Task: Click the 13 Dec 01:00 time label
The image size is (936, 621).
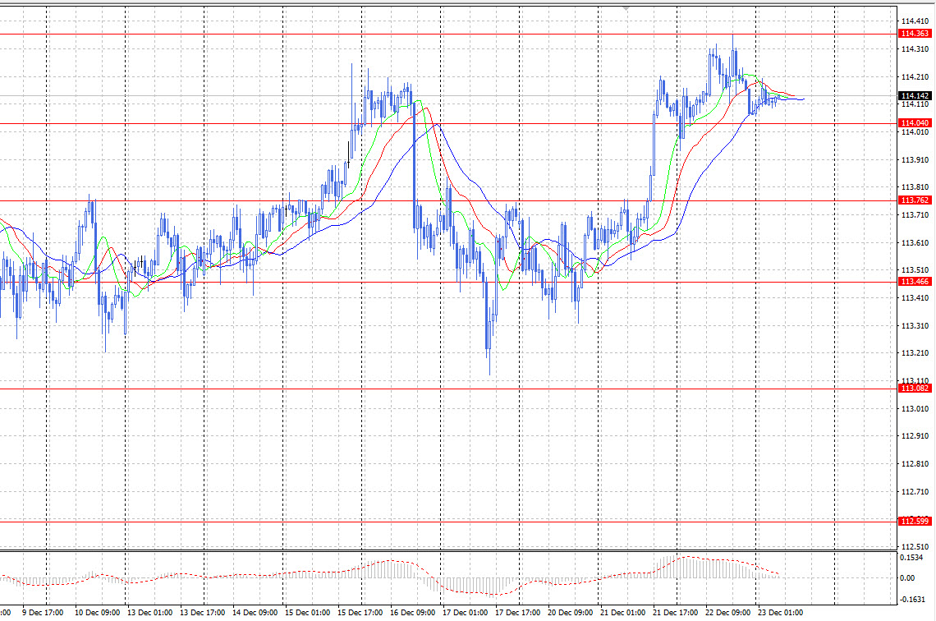Action: point(149,613)
